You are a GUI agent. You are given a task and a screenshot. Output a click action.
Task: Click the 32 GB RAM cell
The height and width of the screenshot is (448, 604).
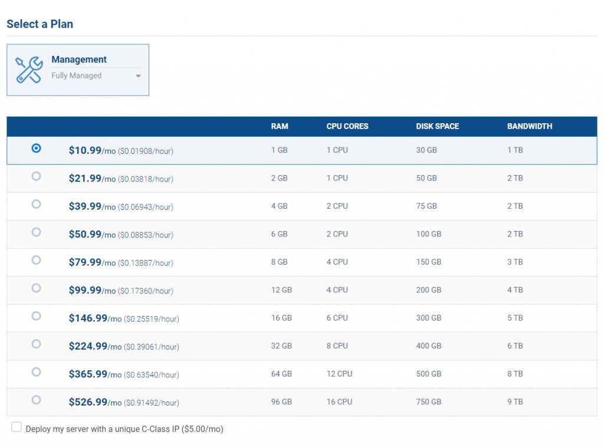(x=281, y=345)
